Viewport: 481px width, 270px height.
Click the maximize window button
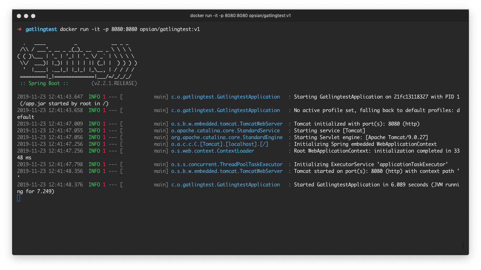point(33,16)
